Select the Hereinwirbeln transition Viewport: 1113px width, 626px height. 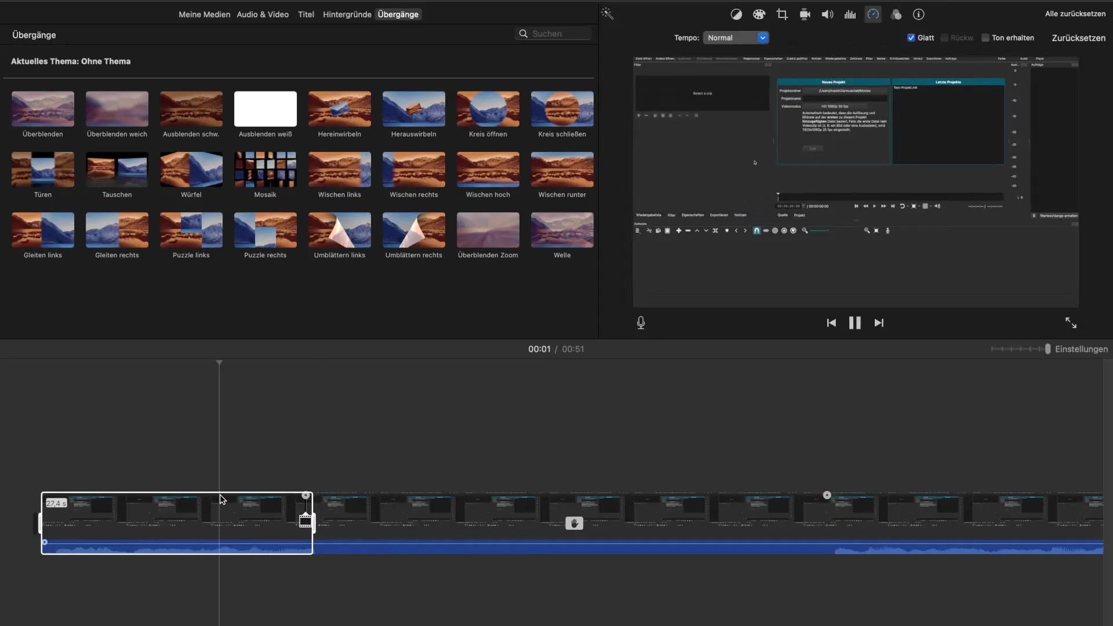point(340,109)
